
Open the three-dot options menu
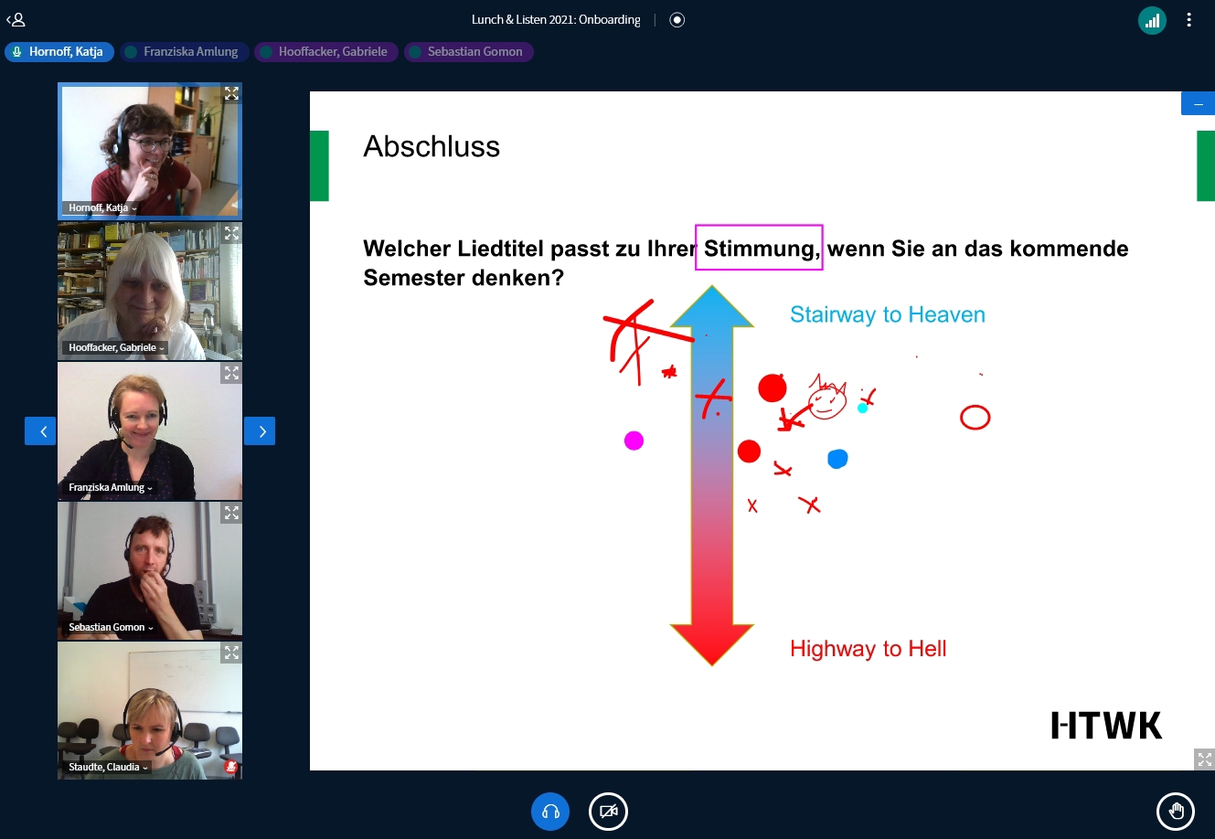click(x=1188, y=20)
